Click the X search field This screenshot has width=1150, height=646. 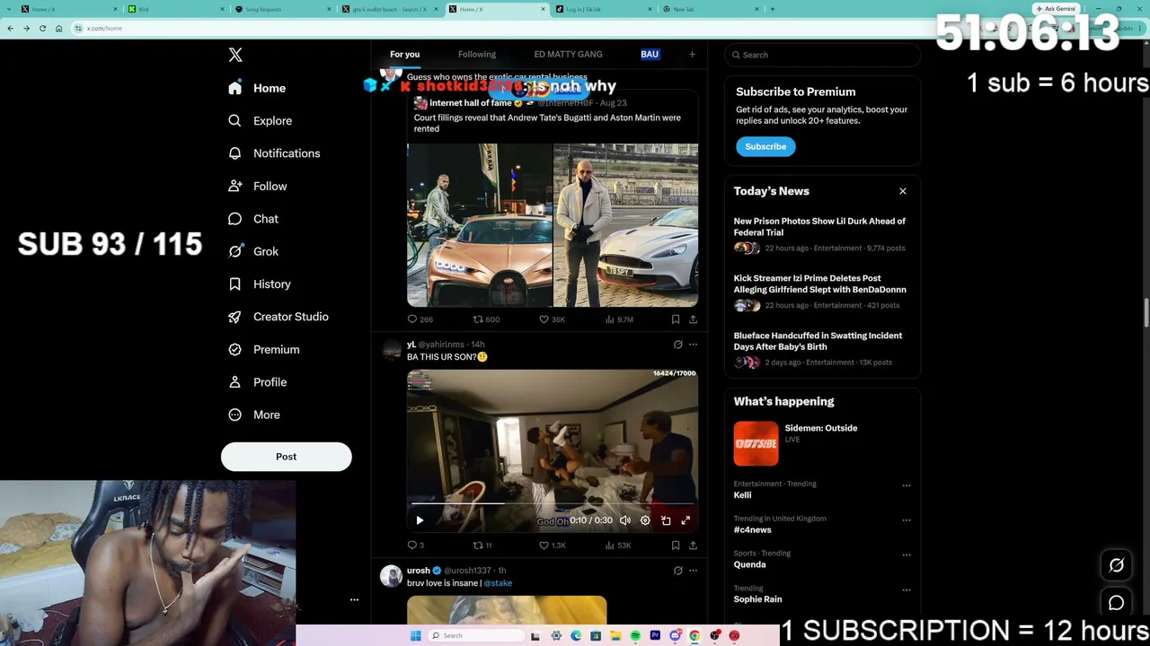(823, 55)
